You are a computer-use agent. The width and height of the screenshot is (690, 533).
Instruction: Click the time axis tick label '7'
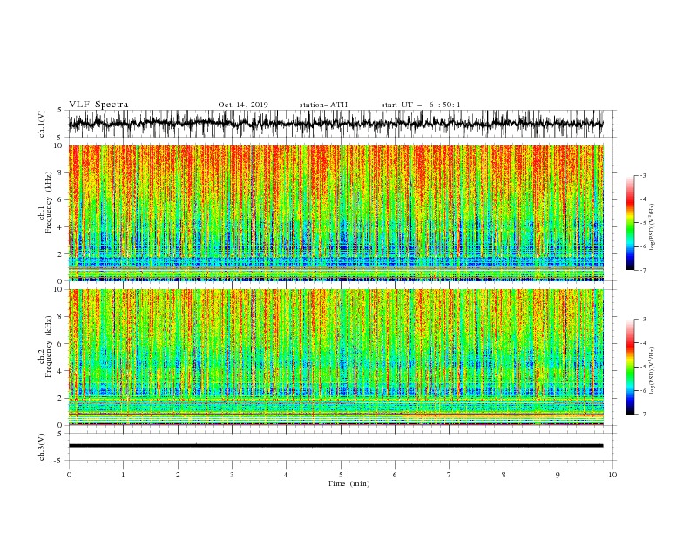(x=450, y=475)
